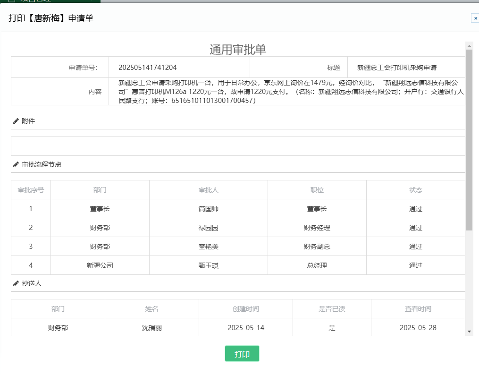The width and height of the screenshot is (479, 375).
Task: Click the pencil icon beside 附件
Action: click(16, 121)
